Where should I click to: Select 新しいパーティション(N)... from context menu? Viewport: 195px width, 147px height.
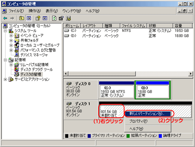click(x=148, y=114)
